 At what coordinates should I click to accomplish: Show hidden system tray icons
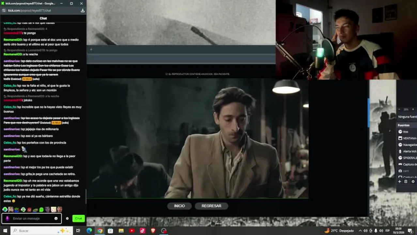click(x=360, y=231)
